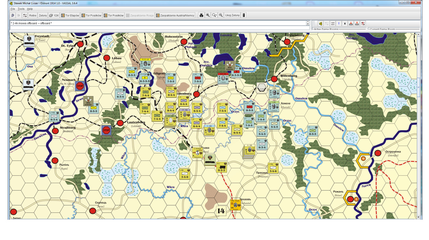
Task: Click the greyed Zaopatrzenie Rosja button
Action: click(x=140, y=15)
